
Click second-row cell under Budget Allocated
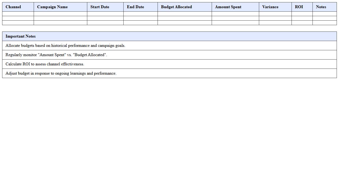pyautogui.click(x=185, y=18)
